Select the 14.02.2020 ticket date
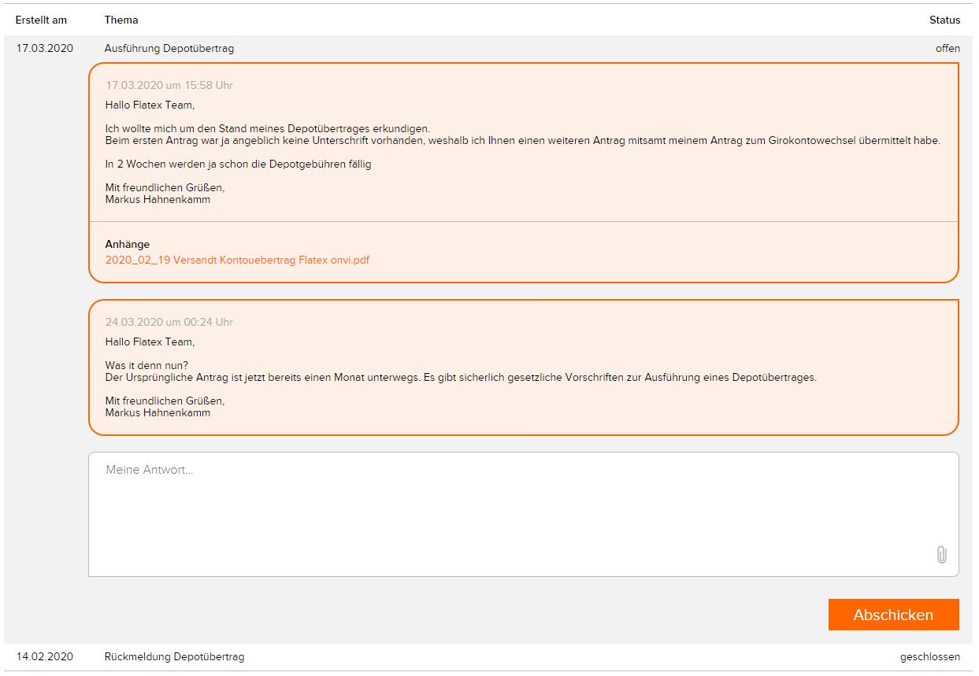The image size is (979, 676). (45, 656)
